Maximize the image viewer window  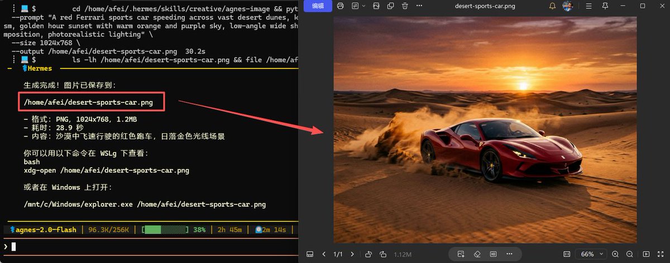tap(642, 6)
